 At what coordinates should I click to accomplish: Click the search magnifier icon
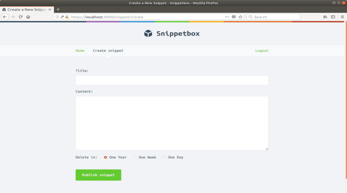point(251,17)
